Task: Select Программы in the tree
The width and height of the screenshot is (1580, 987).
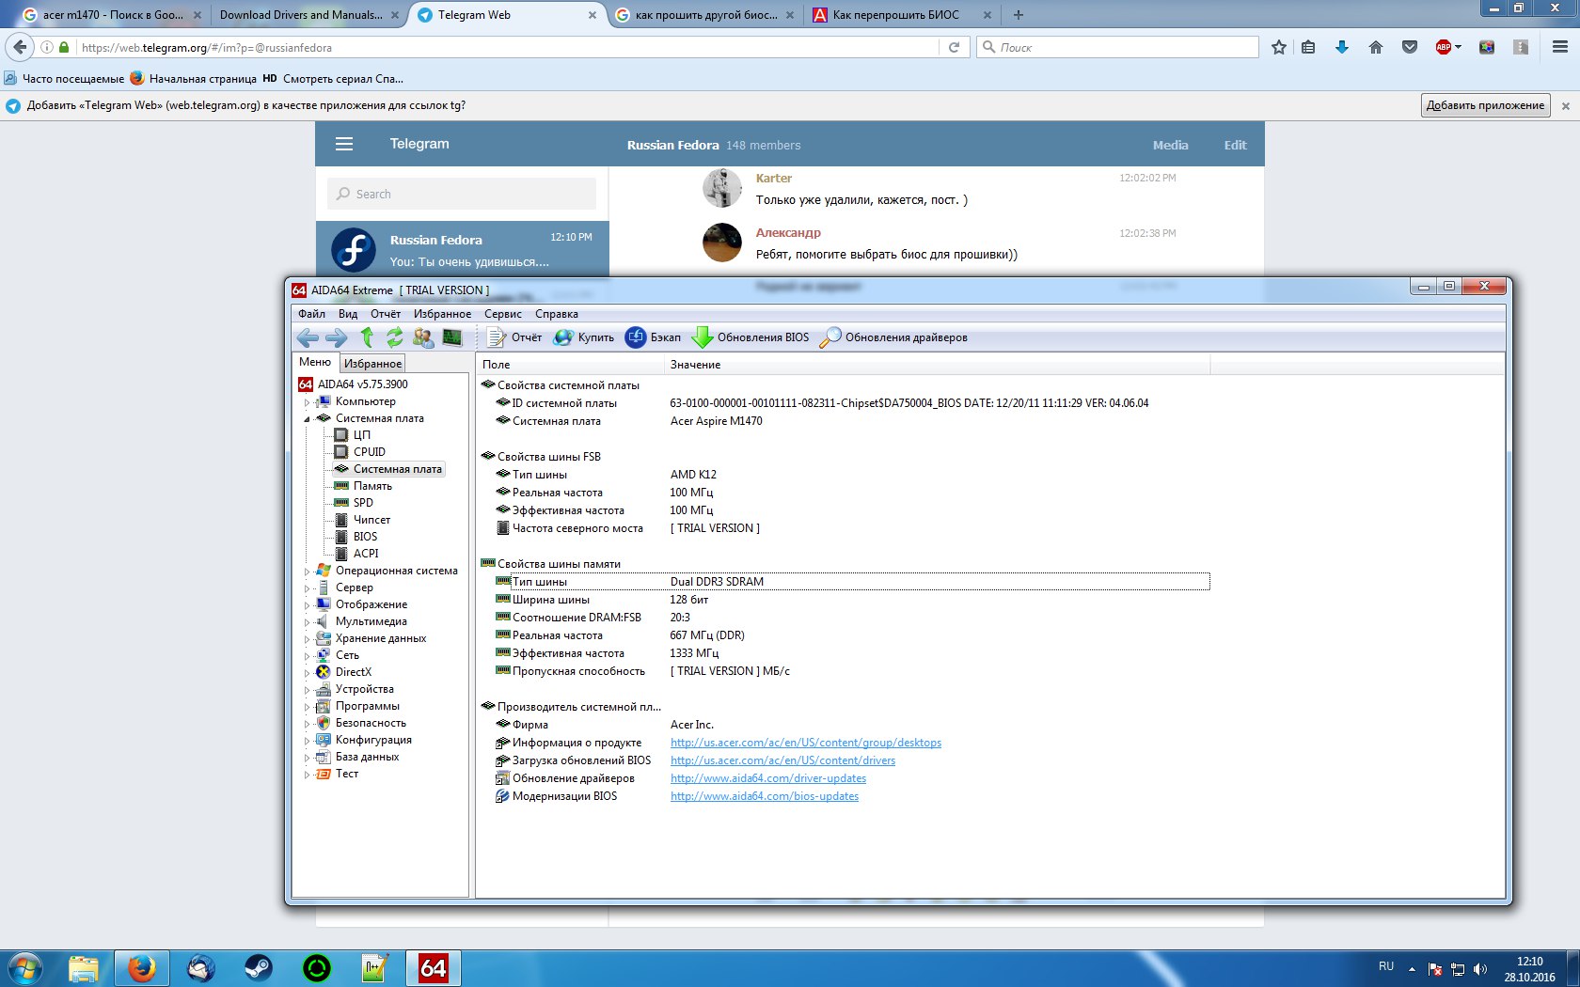Action: tap(367, 706)
